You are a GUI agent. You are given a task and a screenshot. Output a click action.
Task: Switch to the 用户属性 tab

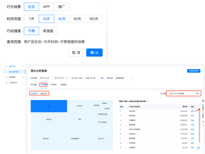click(x=34, y=85)
